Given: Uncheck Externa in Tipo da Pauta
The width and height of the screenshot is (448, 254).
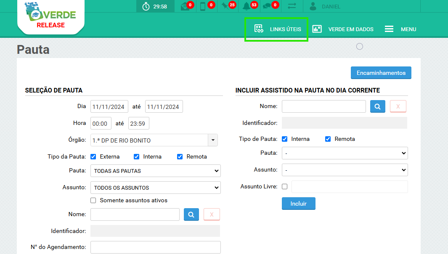Looking at the screenshot, I should [93, 156].
